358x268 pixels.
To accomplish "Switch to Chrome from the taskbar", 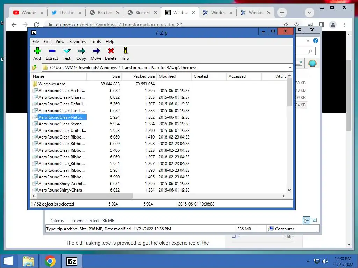I will tap(50, 261).
